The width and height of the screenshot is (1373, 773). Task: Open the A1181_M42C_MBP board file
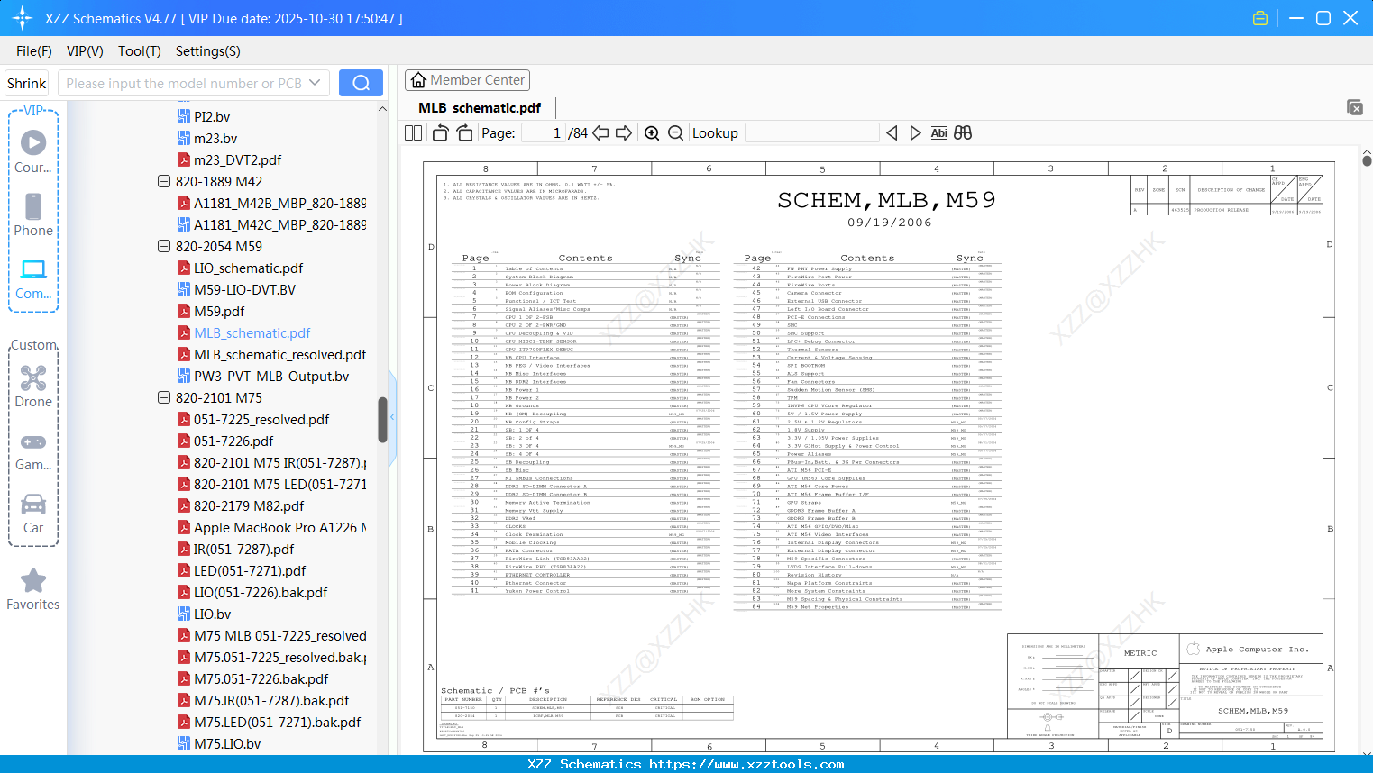tap(271, 224)
